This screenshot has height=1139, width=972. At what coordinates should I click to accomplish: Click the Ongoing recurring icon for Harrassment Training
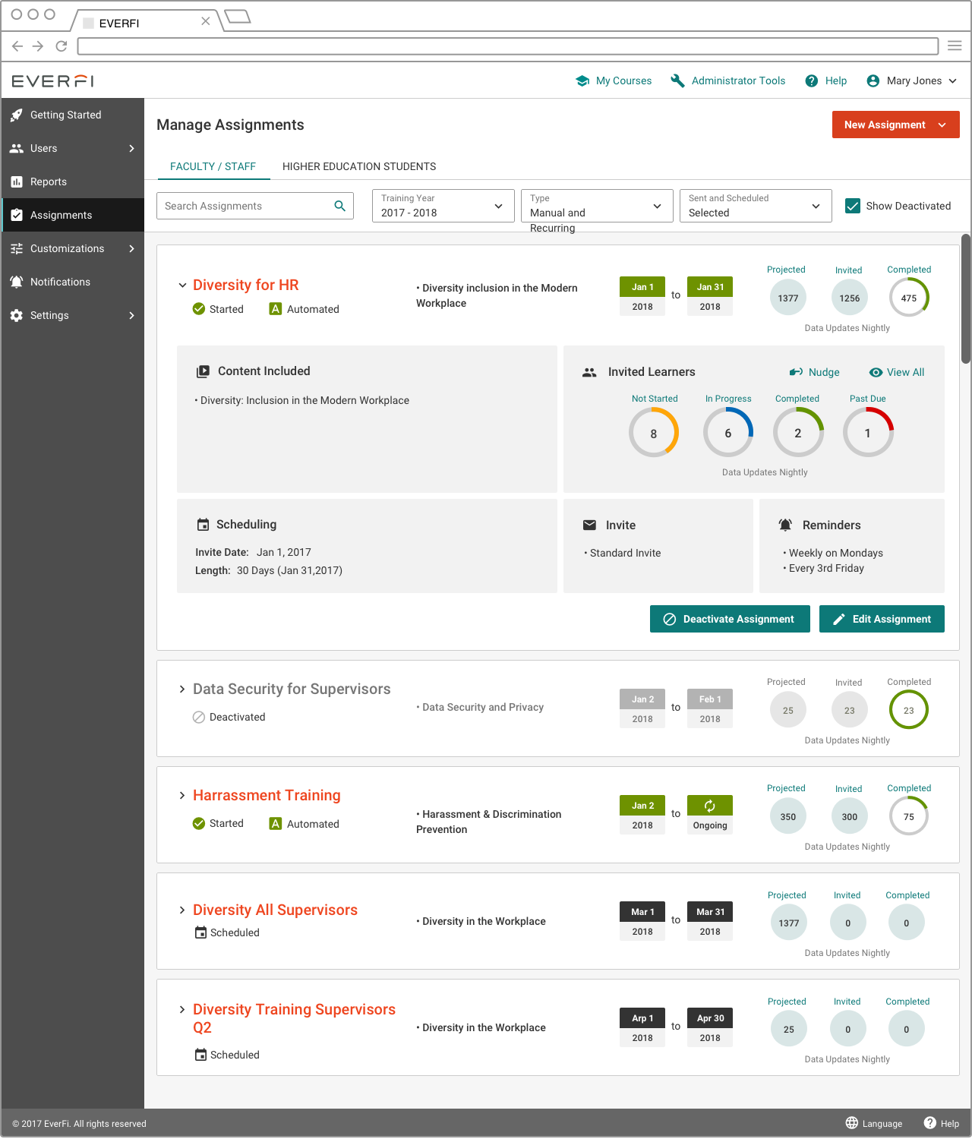(x=710, y=806)
